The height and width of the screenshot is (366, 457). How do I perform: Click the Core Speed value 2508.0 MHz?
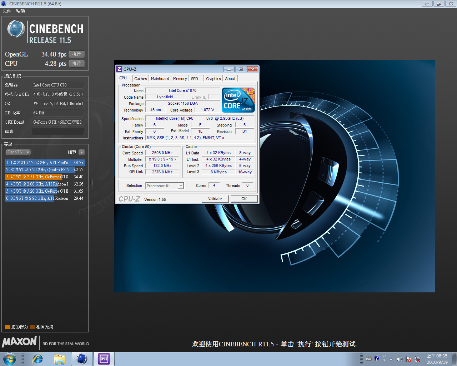pos(162,153)
